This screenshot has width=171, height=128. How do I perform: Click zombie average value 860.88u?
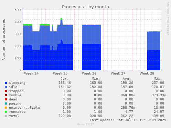(128, 95)
